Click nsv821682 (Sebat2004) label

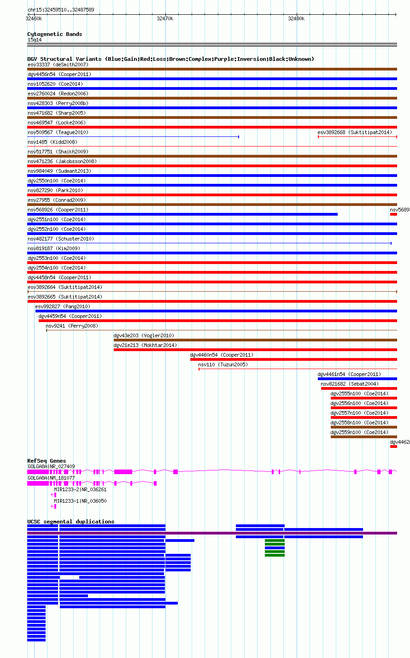[350, 384]
